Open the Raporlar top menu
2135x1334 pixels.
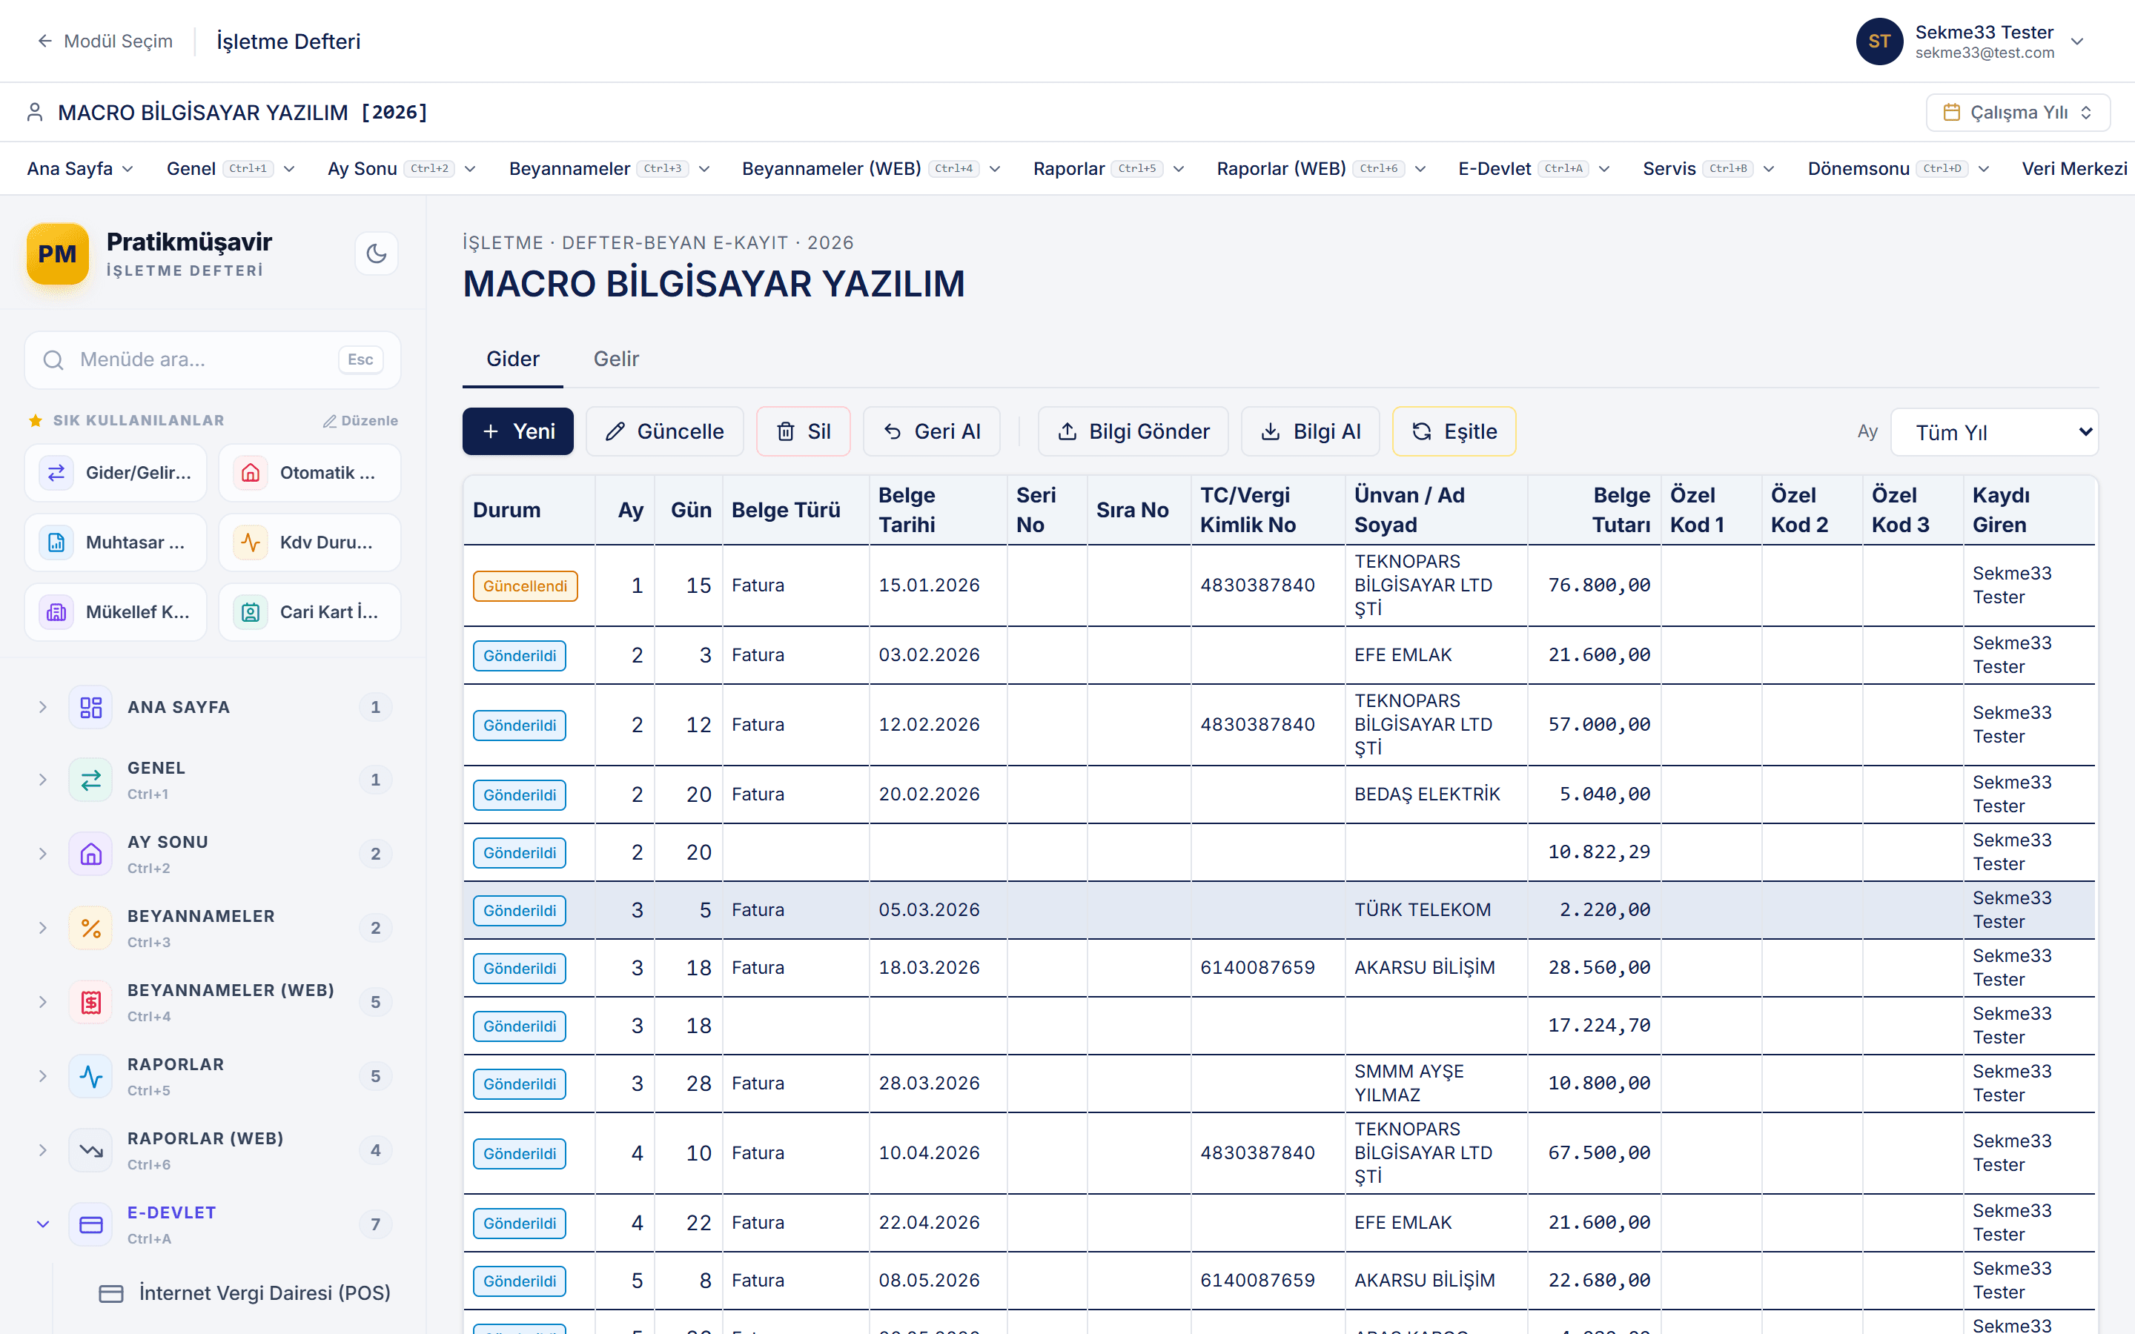1109,168
